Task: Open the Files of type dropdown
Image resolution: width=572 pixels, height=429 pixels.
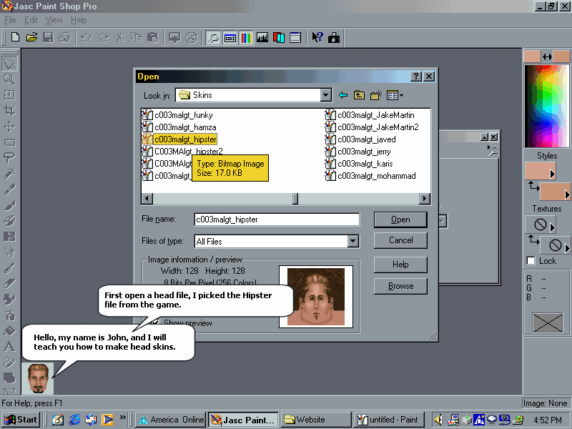Action: coord(352,242)
